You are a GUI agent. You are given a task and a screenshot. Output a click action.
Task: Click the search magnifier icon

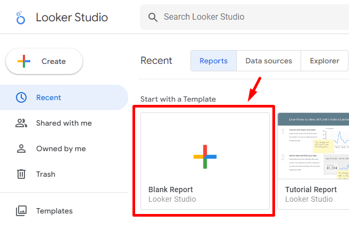pos(153,17)
